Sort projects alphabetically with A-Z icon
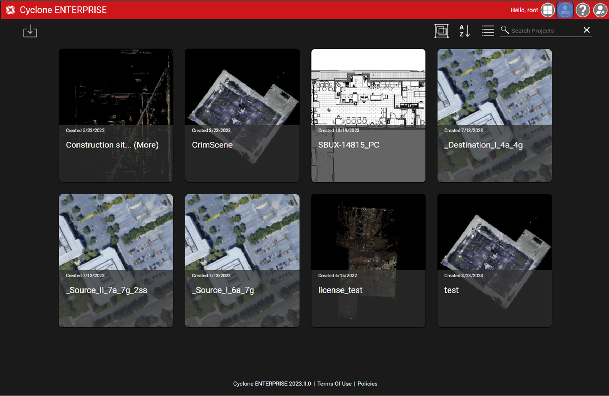Viewport: 609px width, 396px height. point(465,31)
